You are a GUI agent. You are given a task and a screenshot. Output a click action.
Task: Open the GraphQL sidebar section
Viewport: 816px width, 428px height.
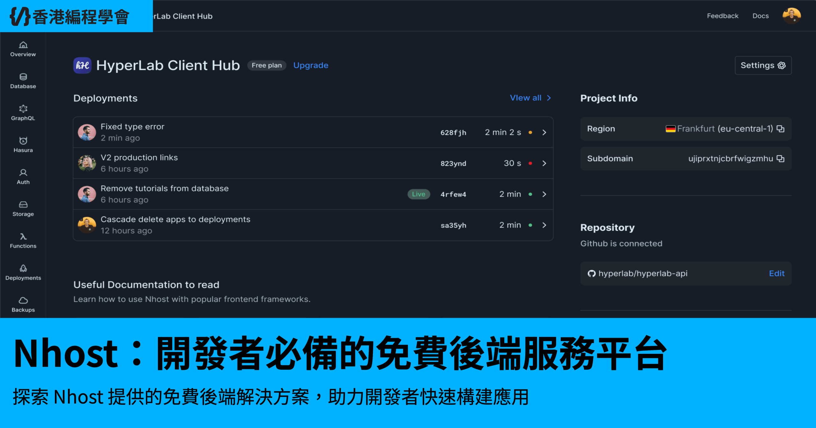coord(23,113)
